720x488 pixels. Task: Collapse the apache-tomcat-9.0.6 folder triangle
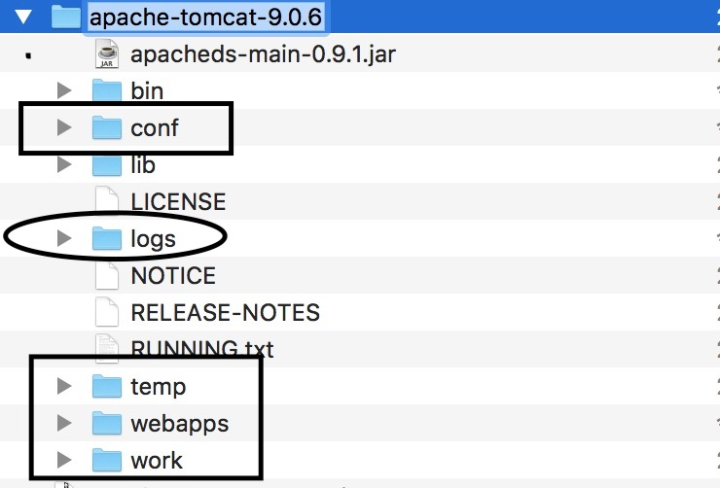pyautogui.click(x=23, y=17)
